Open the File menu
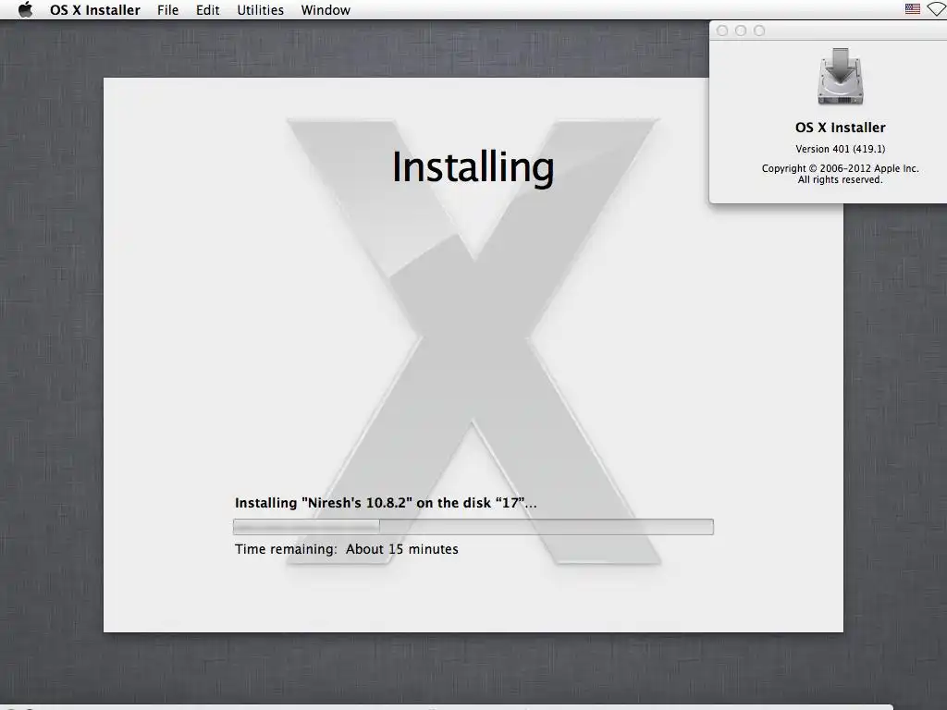947x710 pixels. (168, 10)
